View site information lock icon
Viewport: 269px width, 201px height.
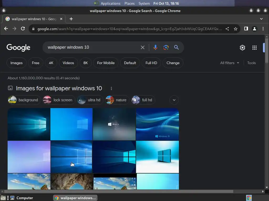(33, 29)
